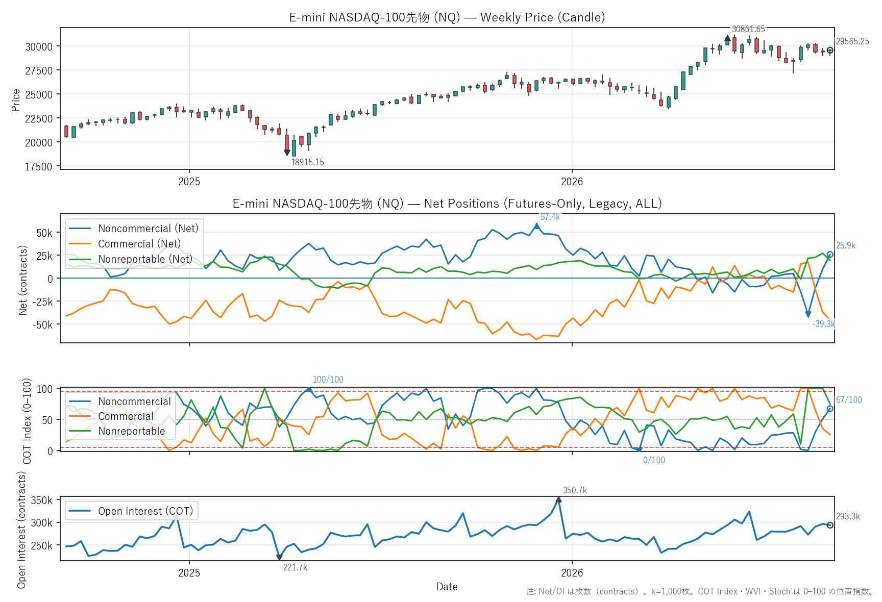Select the 0/100 COT Index annotation
This screenshot has height=602, width=882.
tap(654, 460)
